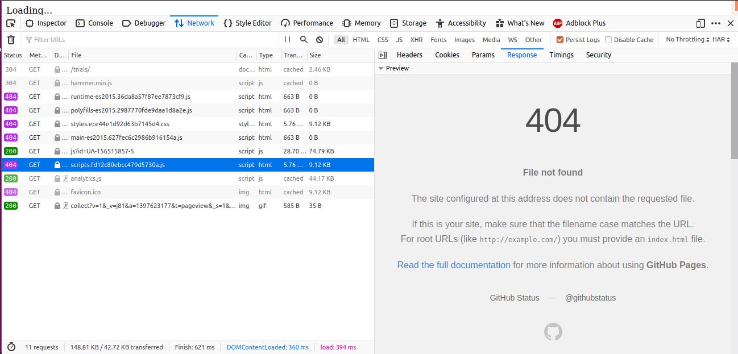This screenshot has height=354, width=738.
Task: Filter requests by Media
Action: pos(491,40)
